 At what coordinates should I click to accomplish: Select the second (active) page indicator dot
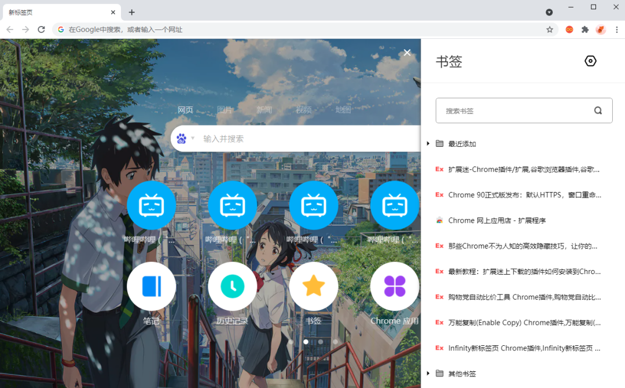point(306,342)
